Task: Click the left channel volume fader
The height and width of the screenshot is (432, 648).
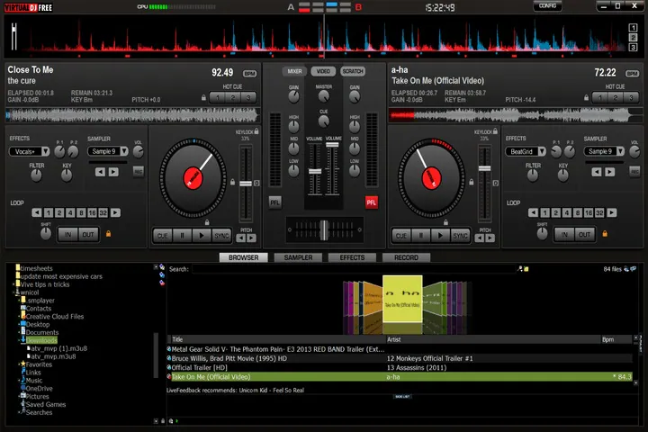Action: tap(315, 171)
